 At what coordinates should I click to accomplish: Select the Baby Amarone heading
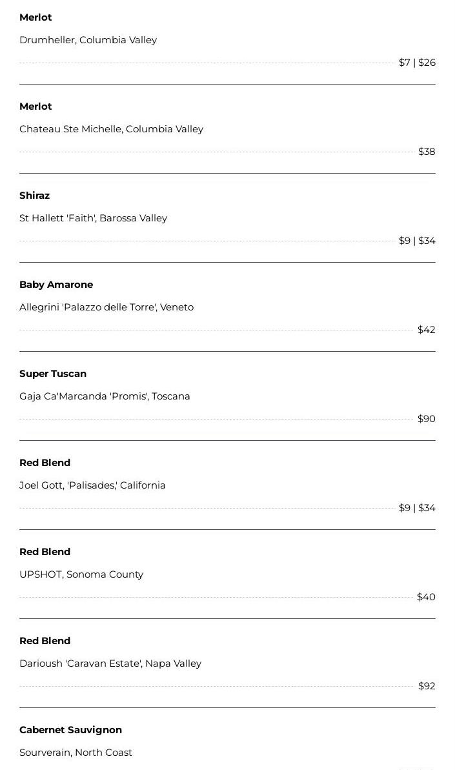click(x=56, y=285)
